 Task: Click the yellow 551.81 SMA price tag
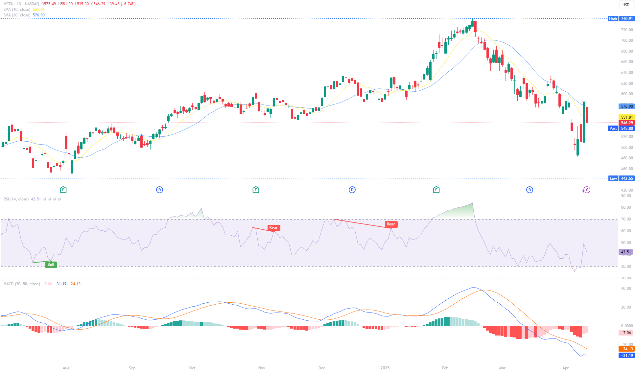click(626, 117)
